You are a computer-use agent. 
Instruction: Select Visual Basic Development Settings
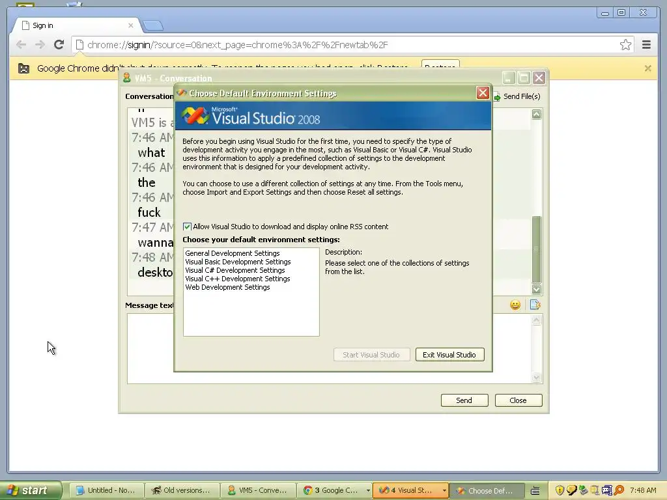[238, 262]
